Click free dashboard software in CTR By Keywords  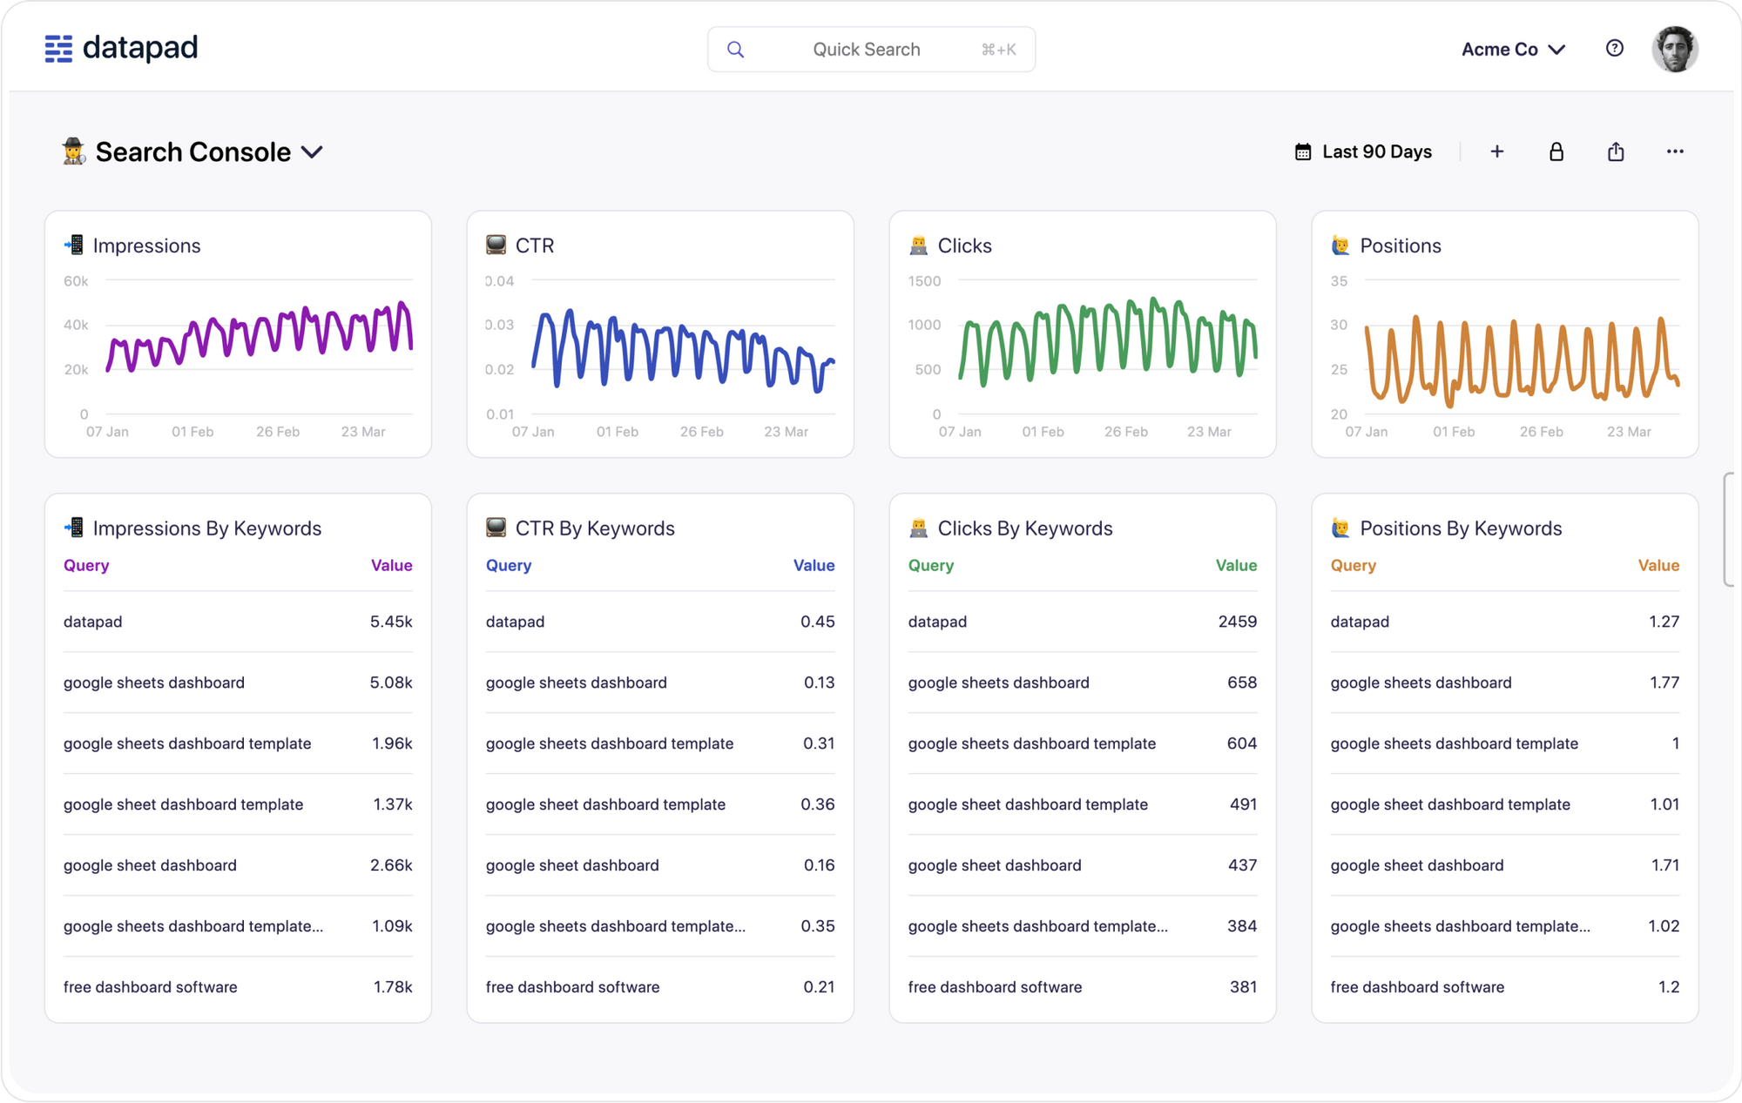point(572,986)
